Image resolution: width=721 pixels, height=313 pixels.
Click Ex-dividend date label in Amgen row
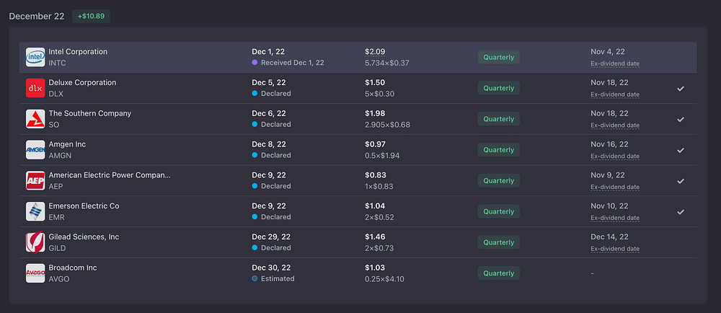pos(615,156)
